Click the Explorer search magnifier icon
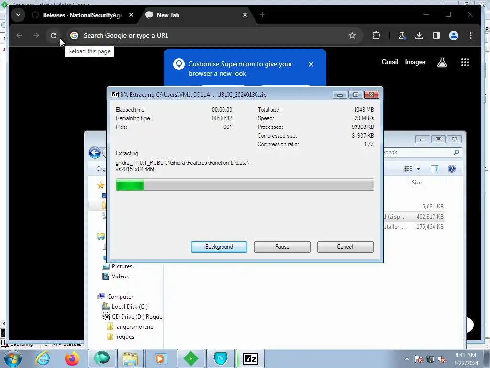The width and height of the screenshot is (490, 368). (456, 152)
